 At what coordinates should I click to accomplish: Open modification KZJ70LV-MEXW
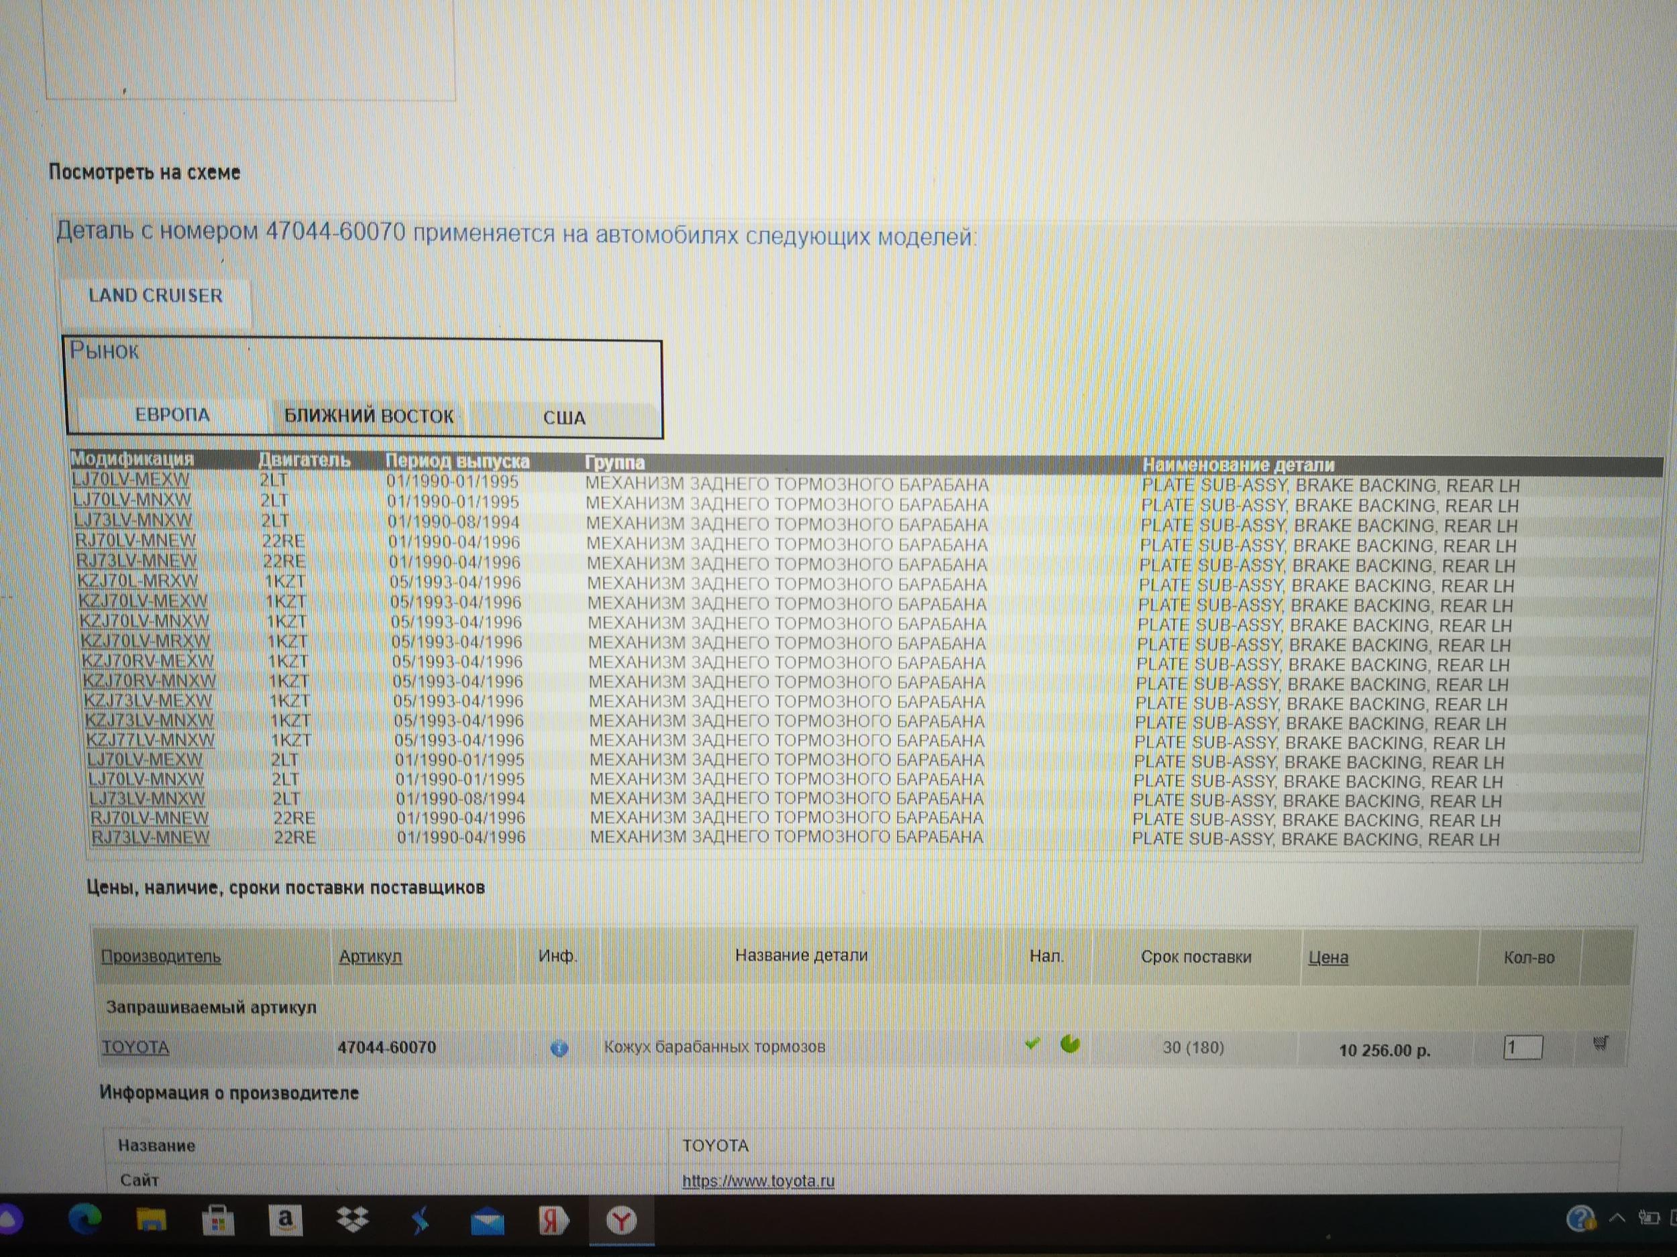pyautogui.click(x=144, y=601)
